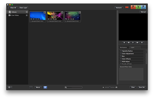Click the square at right of Color Adjustment row
154x99 pixels.
click(x=144, y=53)
